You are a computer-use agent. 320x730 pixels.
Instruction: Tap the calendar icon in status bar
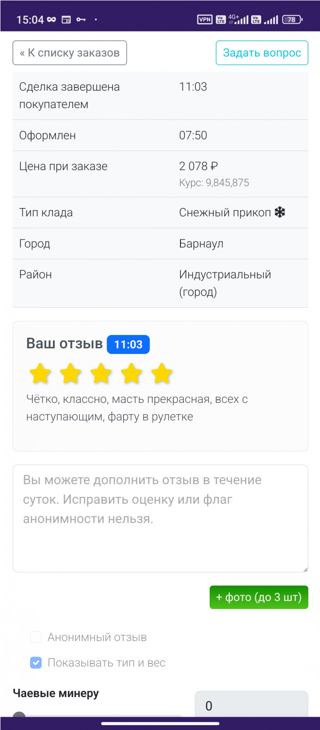(66, 20)
